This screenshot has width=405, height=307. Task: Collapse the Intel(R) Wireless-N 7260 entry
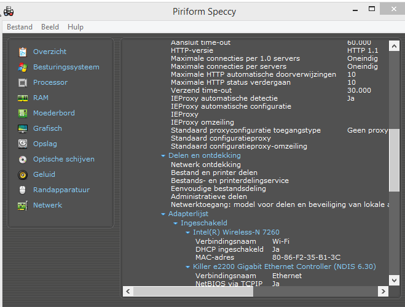(188, 233)
